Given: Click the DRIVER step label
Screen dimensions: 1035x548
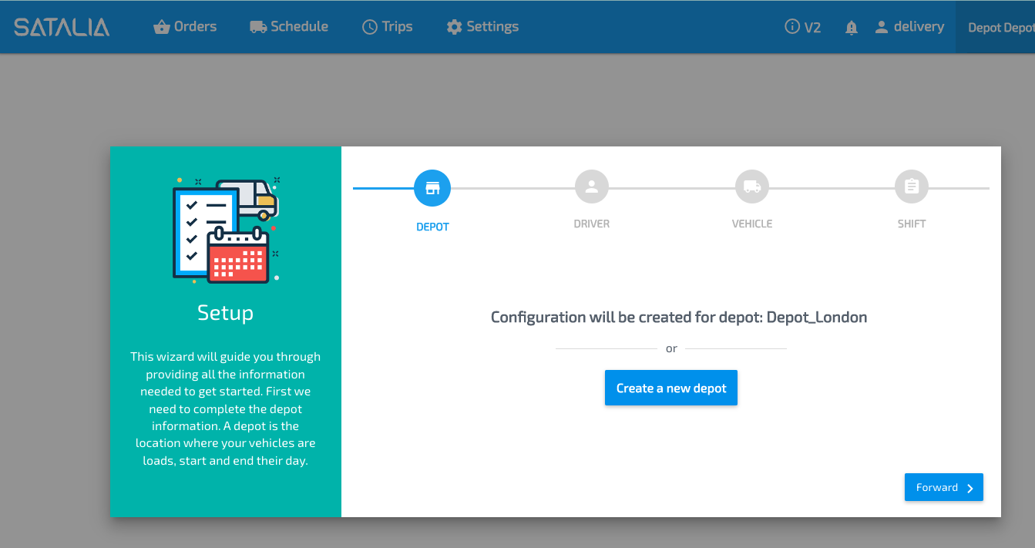Looking at the screenshot, I should (592, 224).
